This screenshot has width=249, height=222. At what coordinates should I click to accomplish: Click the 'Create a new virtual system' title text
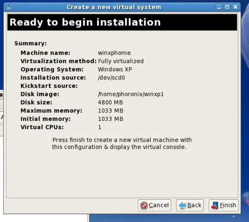[114, 7]
